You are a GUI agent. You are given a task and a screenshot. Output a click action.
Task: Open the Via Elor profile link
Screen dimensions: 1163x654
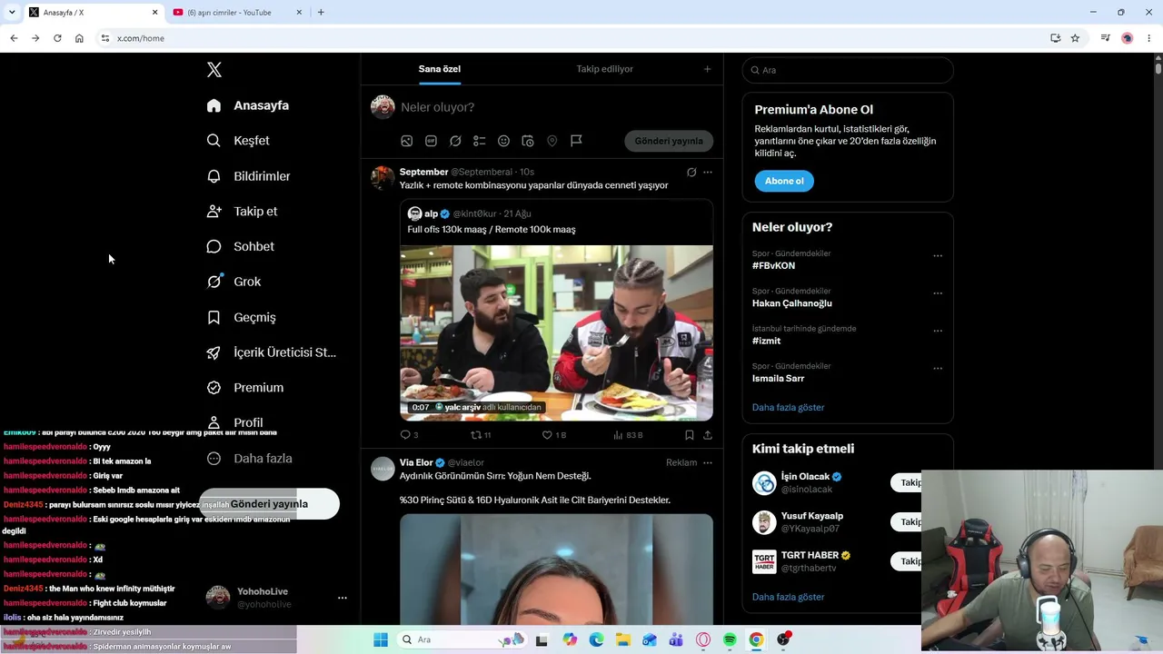click(416, 462)
